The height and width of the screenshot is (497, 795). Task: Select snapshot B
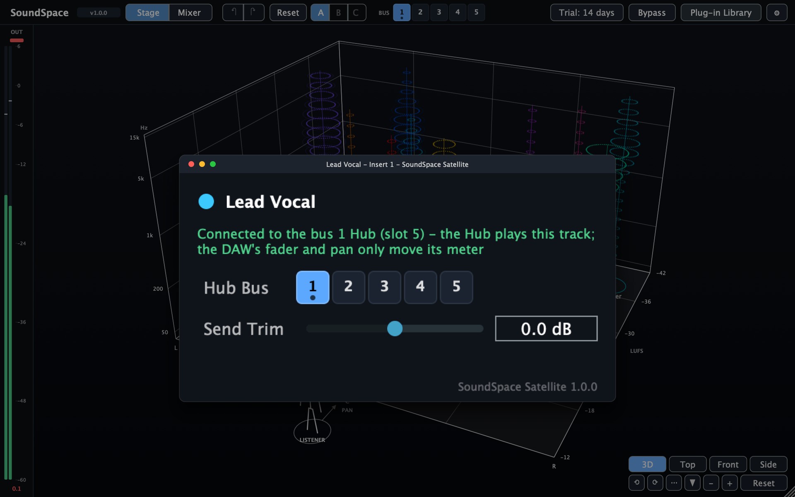click(x=339, y=12)
